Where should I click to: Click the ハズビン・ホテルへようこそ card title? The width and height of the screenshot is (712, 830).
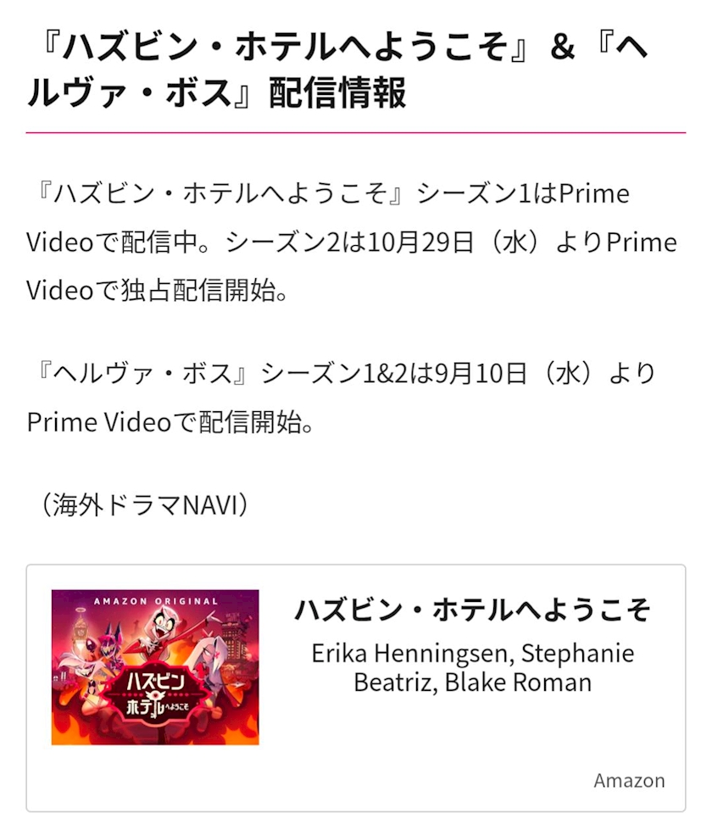[472, 610]
